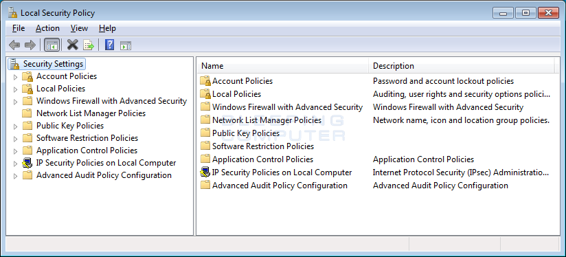Click Public Key Policies folder icon in tree
This screenshot has height=257, width=566.
pos(27,126)
